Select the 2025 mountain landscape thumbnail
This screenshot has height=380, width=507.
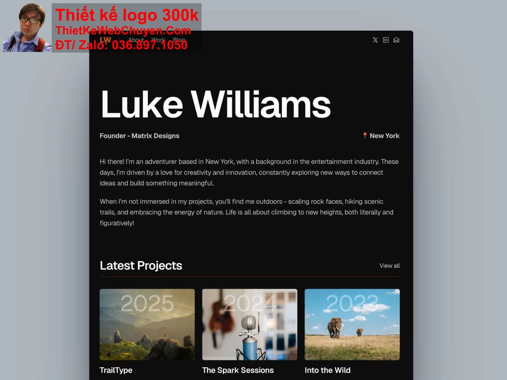tap(147, 324)
